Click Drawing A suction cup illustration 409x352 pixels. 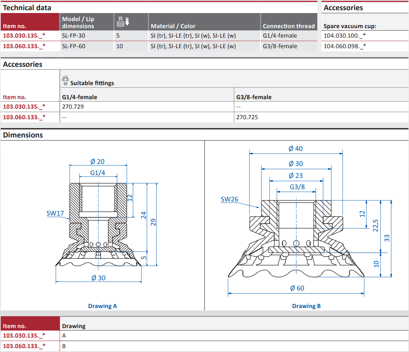pyautogui.click(x=98, y=225)
